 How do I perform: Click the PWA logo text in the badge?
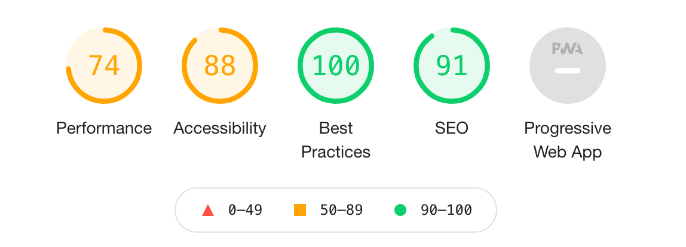[x=568, y=49]
